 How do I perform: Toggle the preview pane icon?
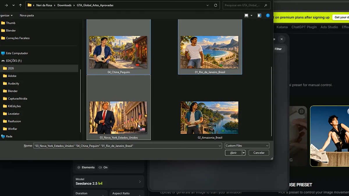259,15
